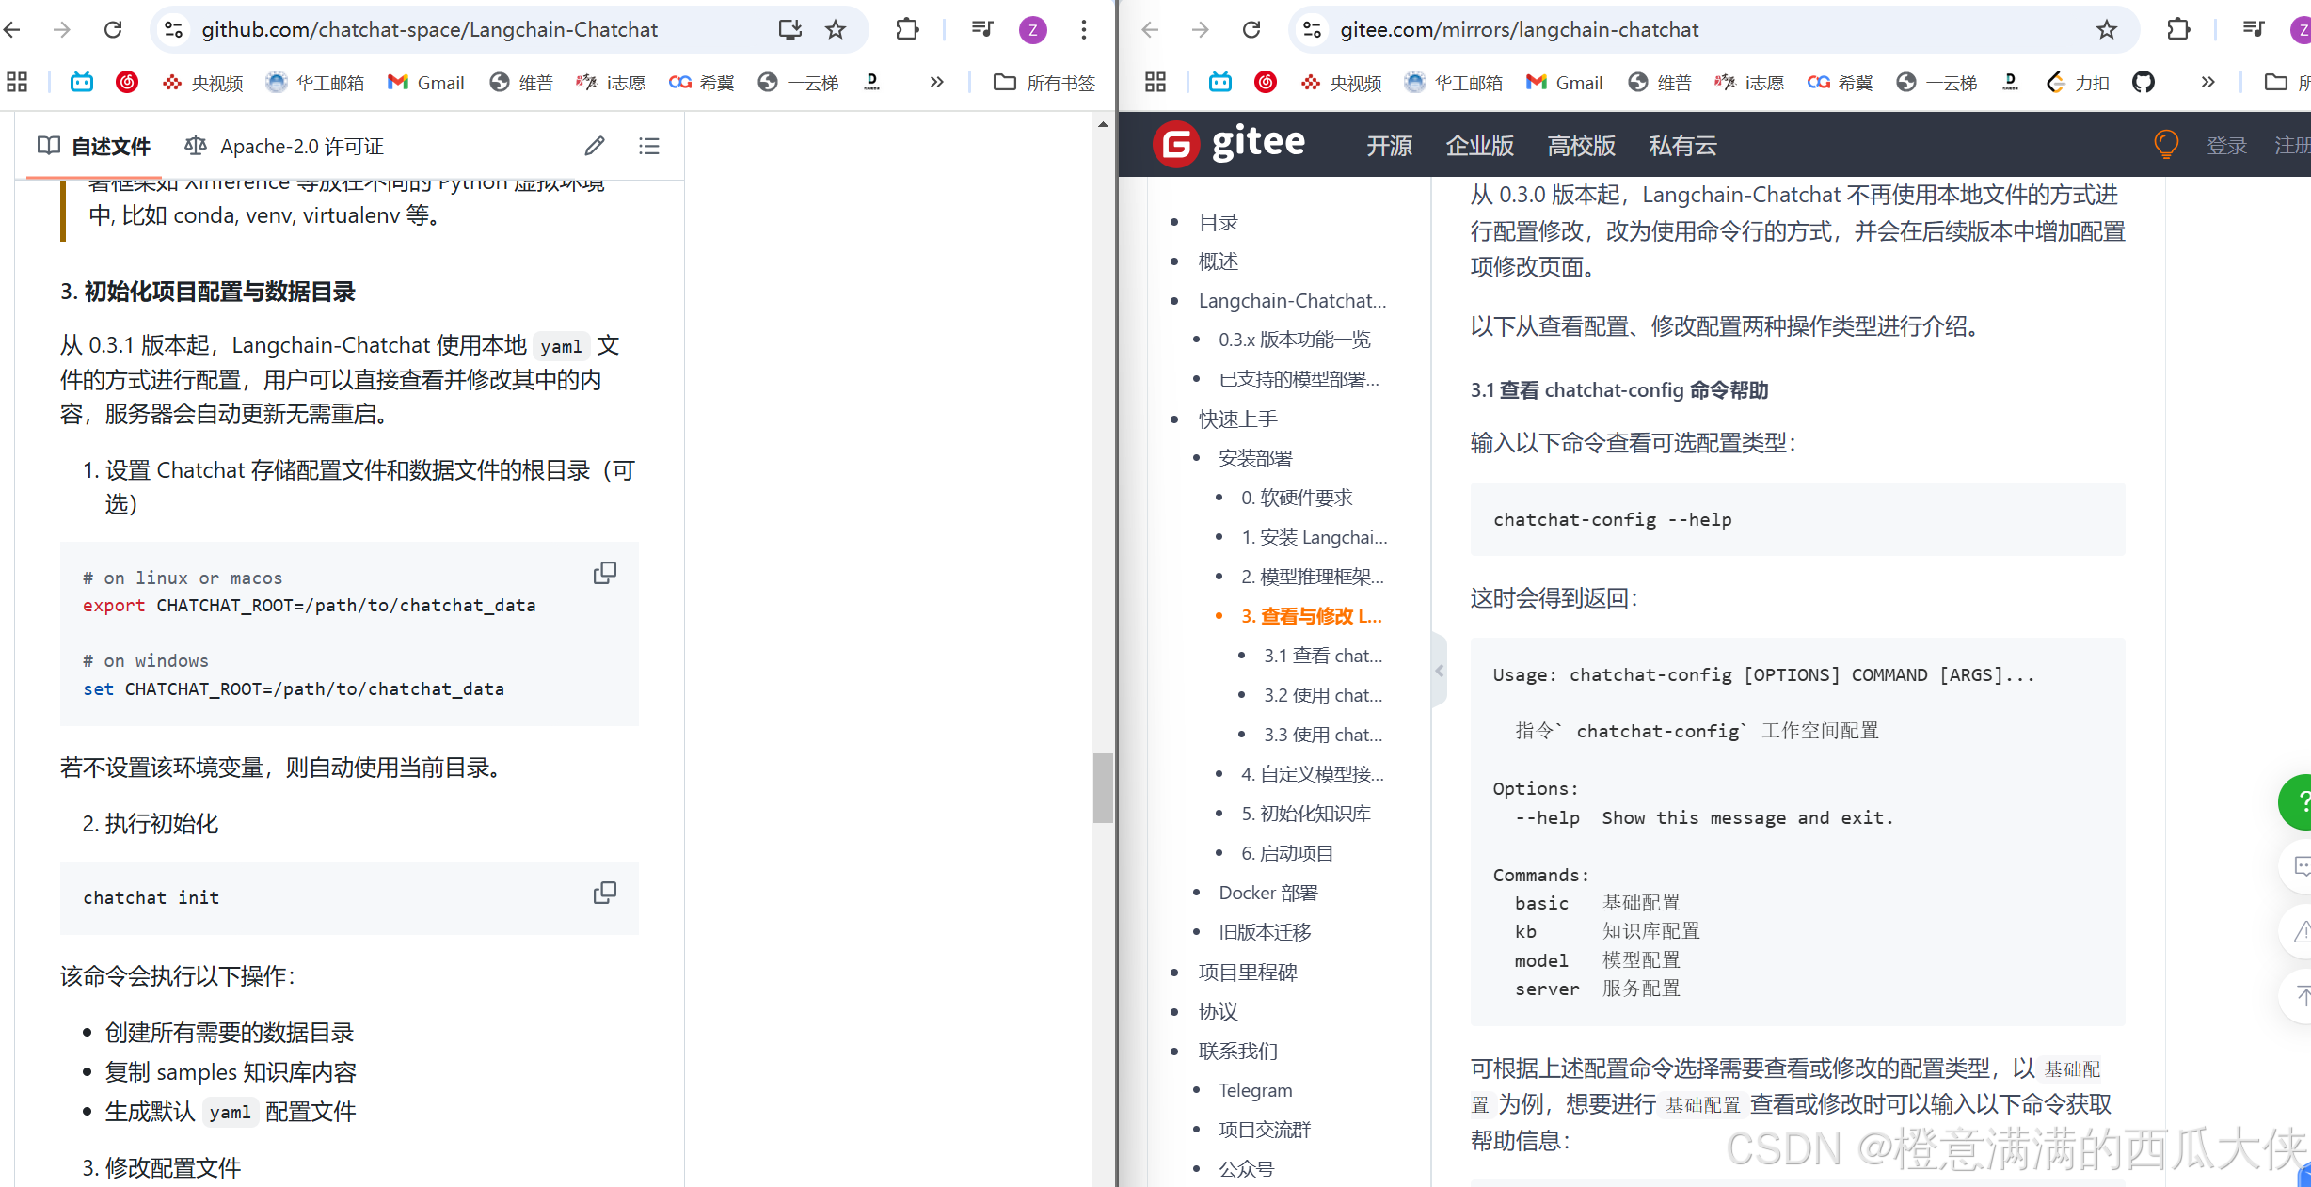Click the 央视频 bookmark in GitHub window

pyautogui.click(x=202, y=83)
